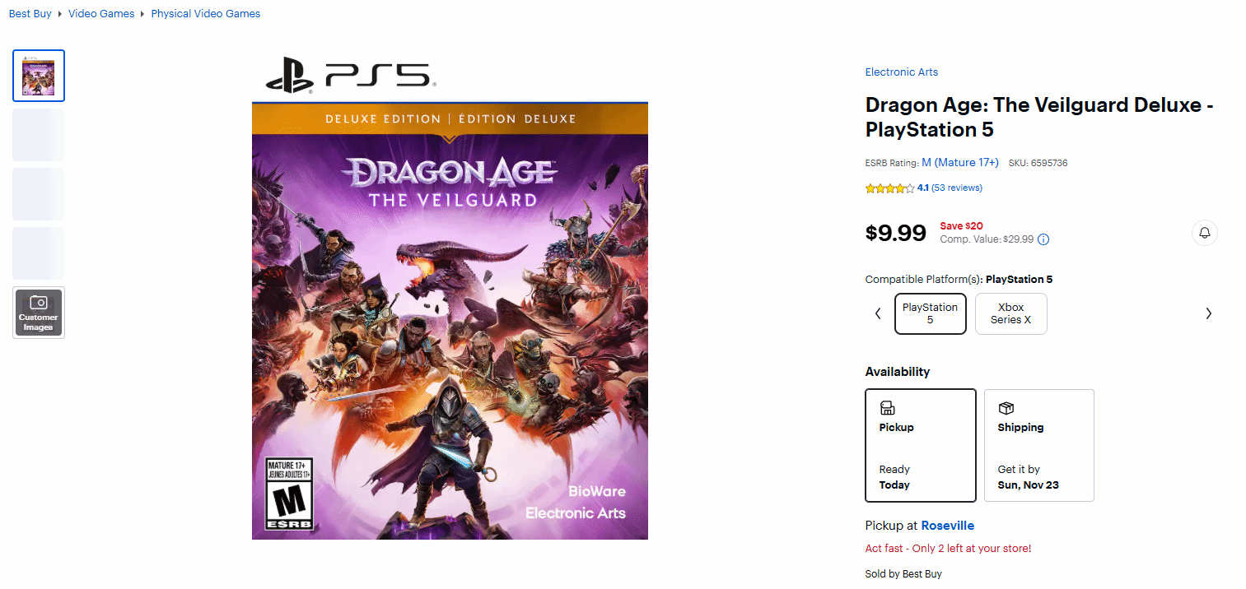Select the first product image thumbnail

pyautogui.click(x=39, y=76)
